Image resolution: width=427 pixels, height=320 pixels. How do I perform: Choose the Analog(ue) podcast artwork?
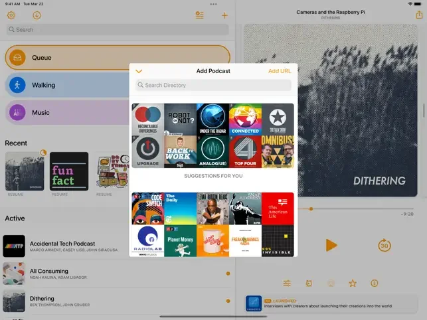[x=213, y=151]
